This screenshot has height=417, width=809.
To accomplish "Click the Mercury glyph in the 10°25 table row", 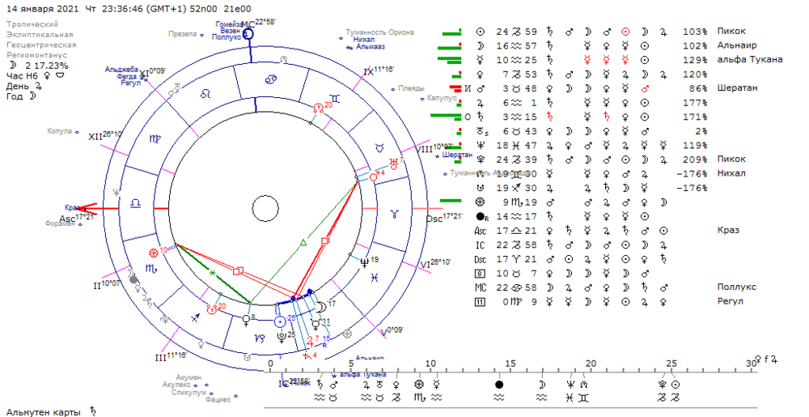I will 480,60.
